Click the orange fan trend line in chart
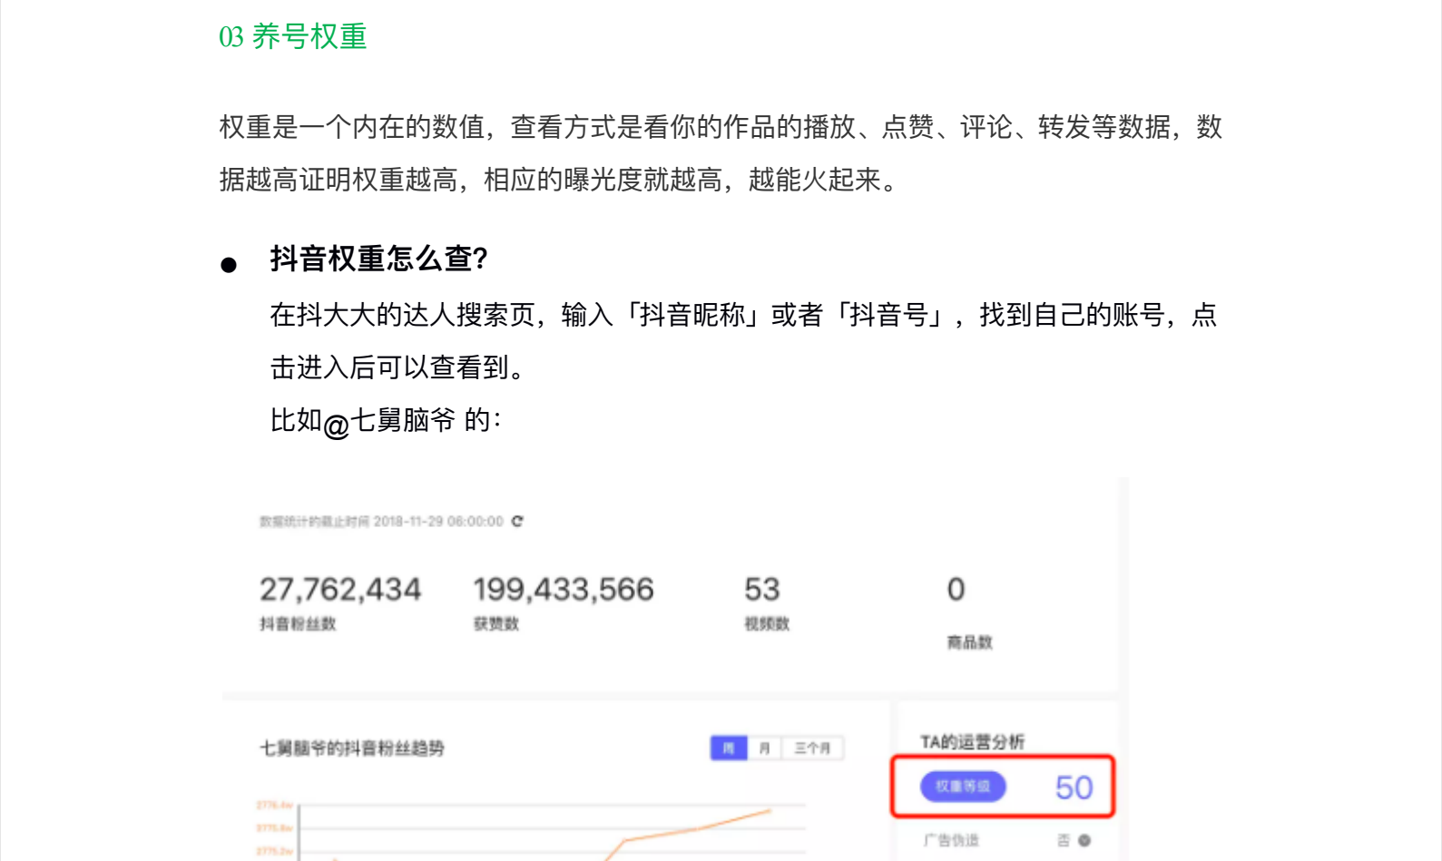The width and height of the screenshot is (1442, 861). tap(699, 827)
